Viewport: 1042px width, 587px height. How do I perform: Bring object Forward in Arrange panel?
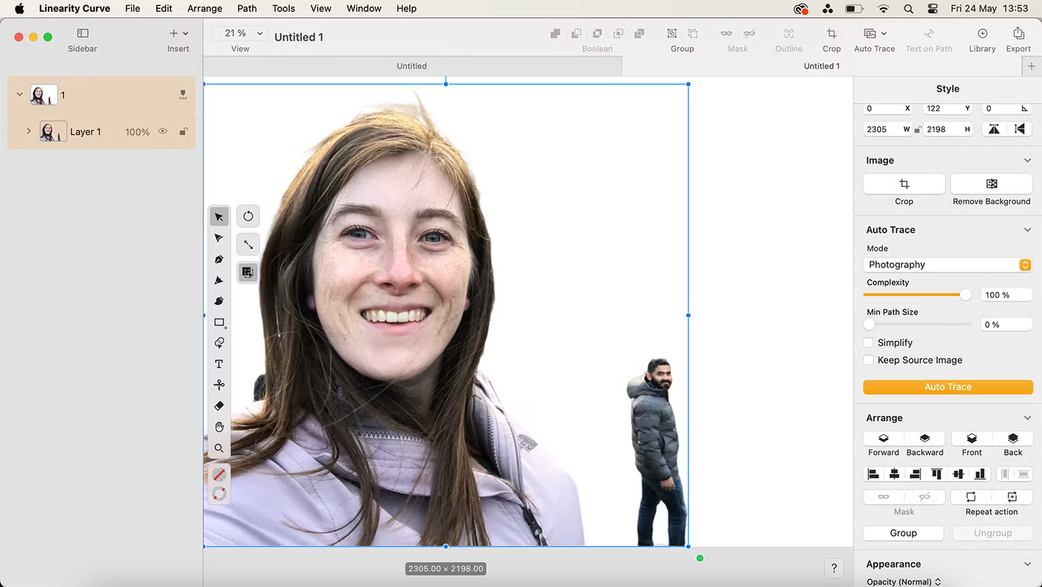[x=884, y=438]
